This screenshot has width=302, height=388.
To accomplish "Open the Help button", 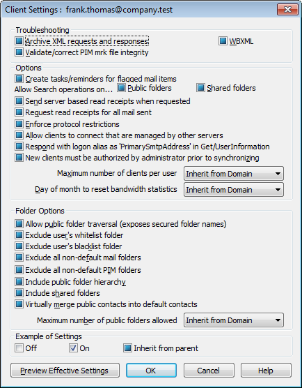I will [266, 371].
